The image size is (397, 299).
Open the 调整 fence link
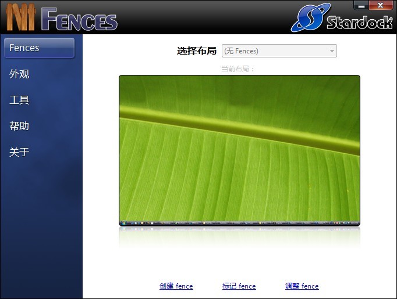coord(302,286)
